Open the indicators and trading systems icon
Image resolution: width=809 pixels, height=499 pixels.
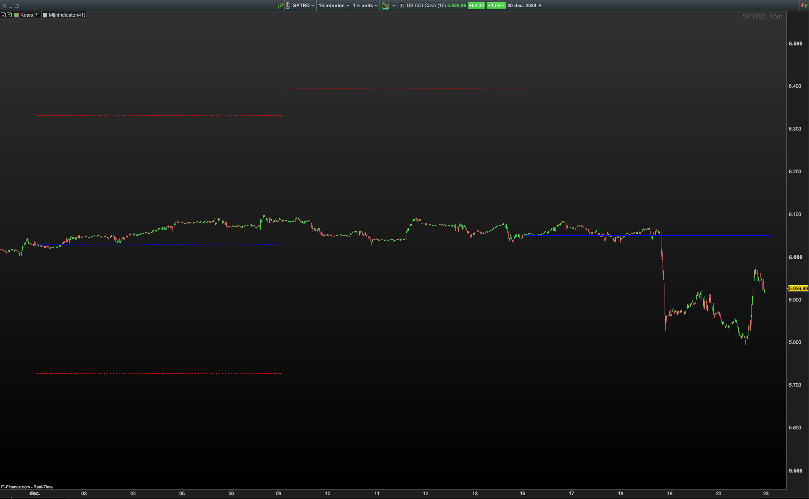click(x=385, y=6)
